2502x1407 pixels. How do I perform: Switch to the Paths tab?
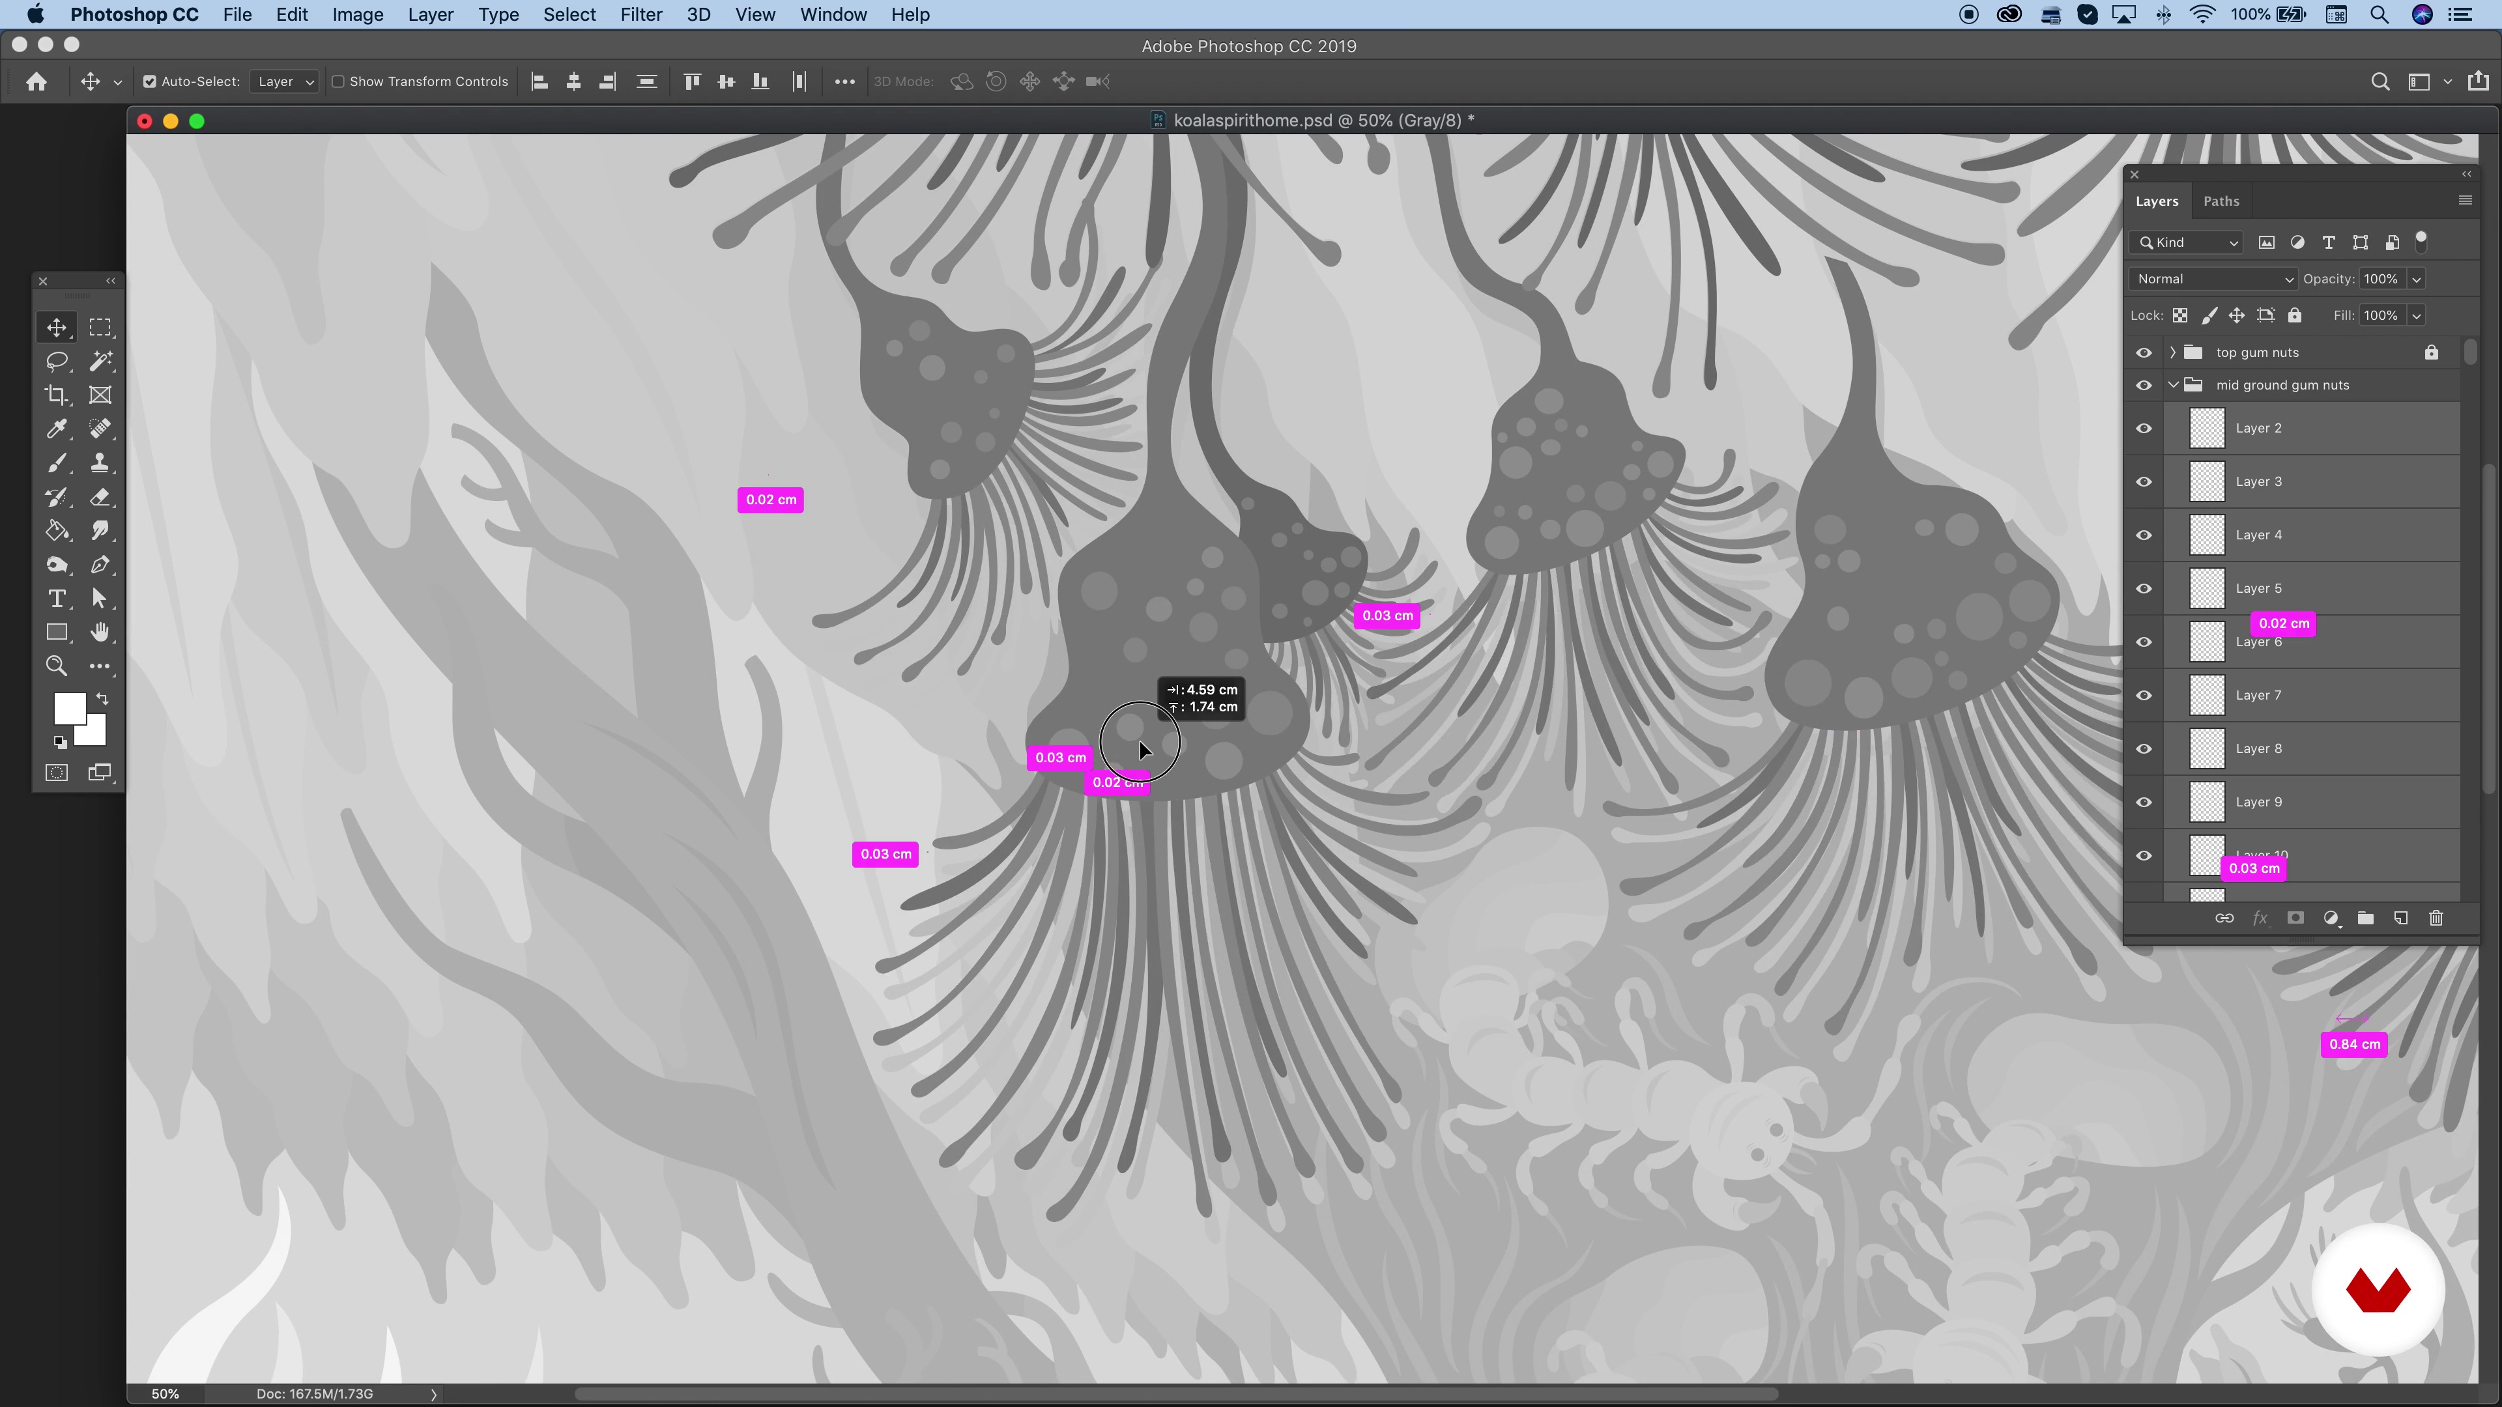click(x=2221, y=201)
